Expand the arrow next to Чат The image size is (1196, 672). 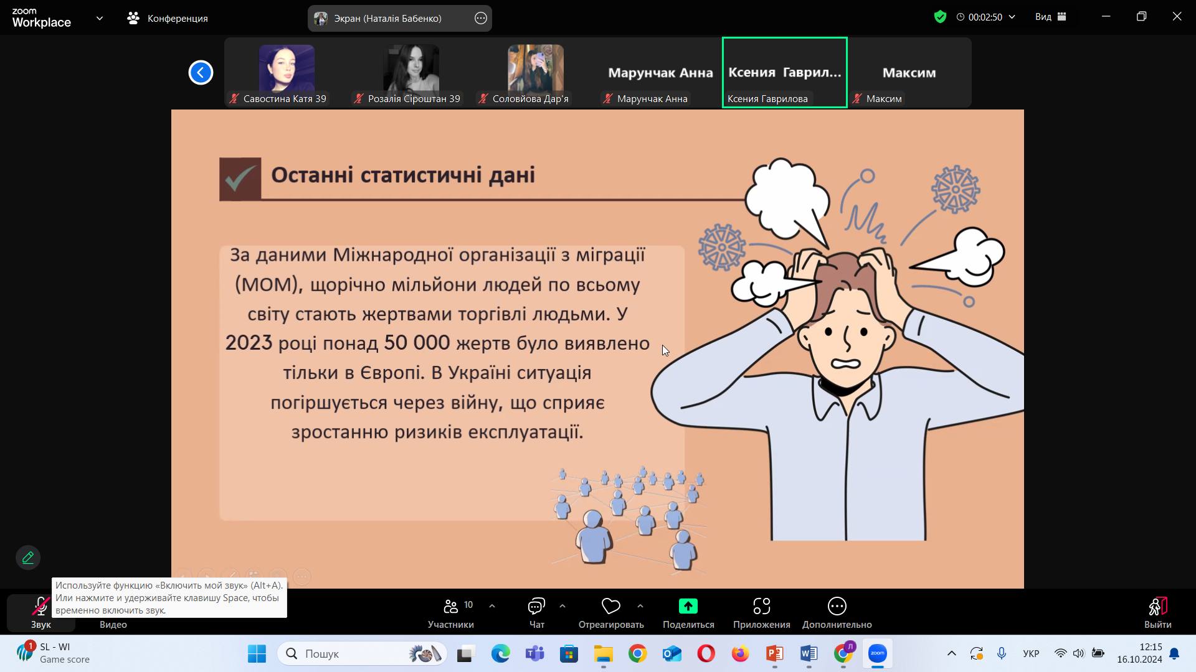coord(562,605)
